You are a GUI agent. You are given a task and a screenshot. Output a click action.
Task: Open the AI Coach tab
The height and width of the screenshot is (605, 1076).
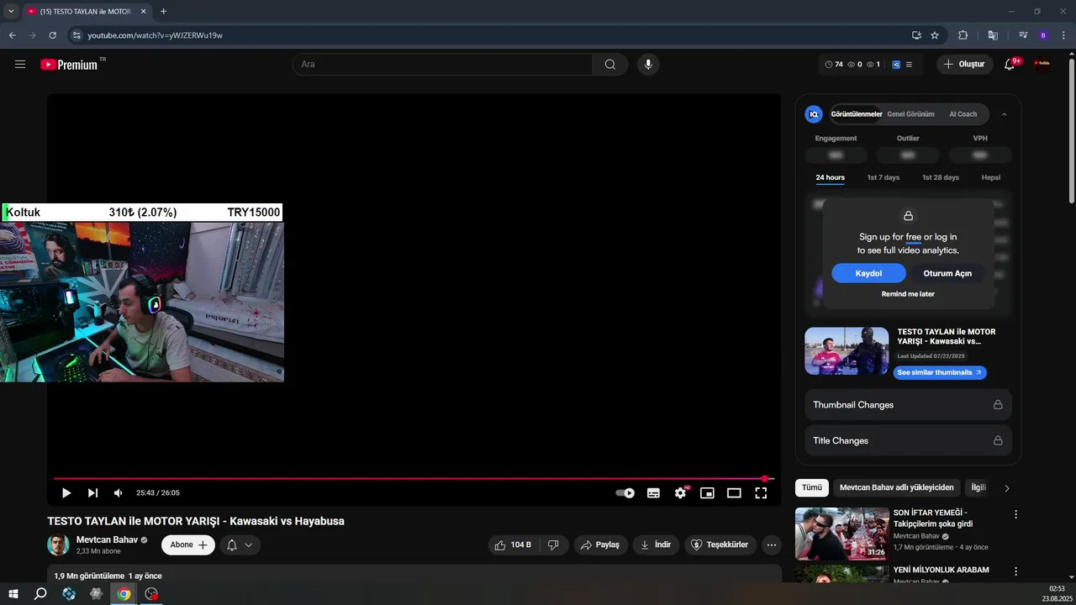963,114
